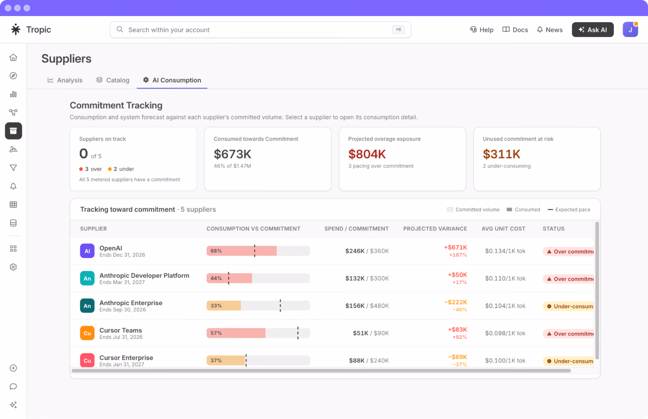Click the SUPPLIER column header
648x419 pixels.
pyautogui.click(x=93, y=229)
